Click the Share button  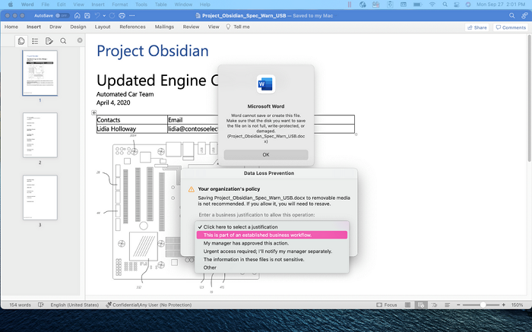pos(477,27)
